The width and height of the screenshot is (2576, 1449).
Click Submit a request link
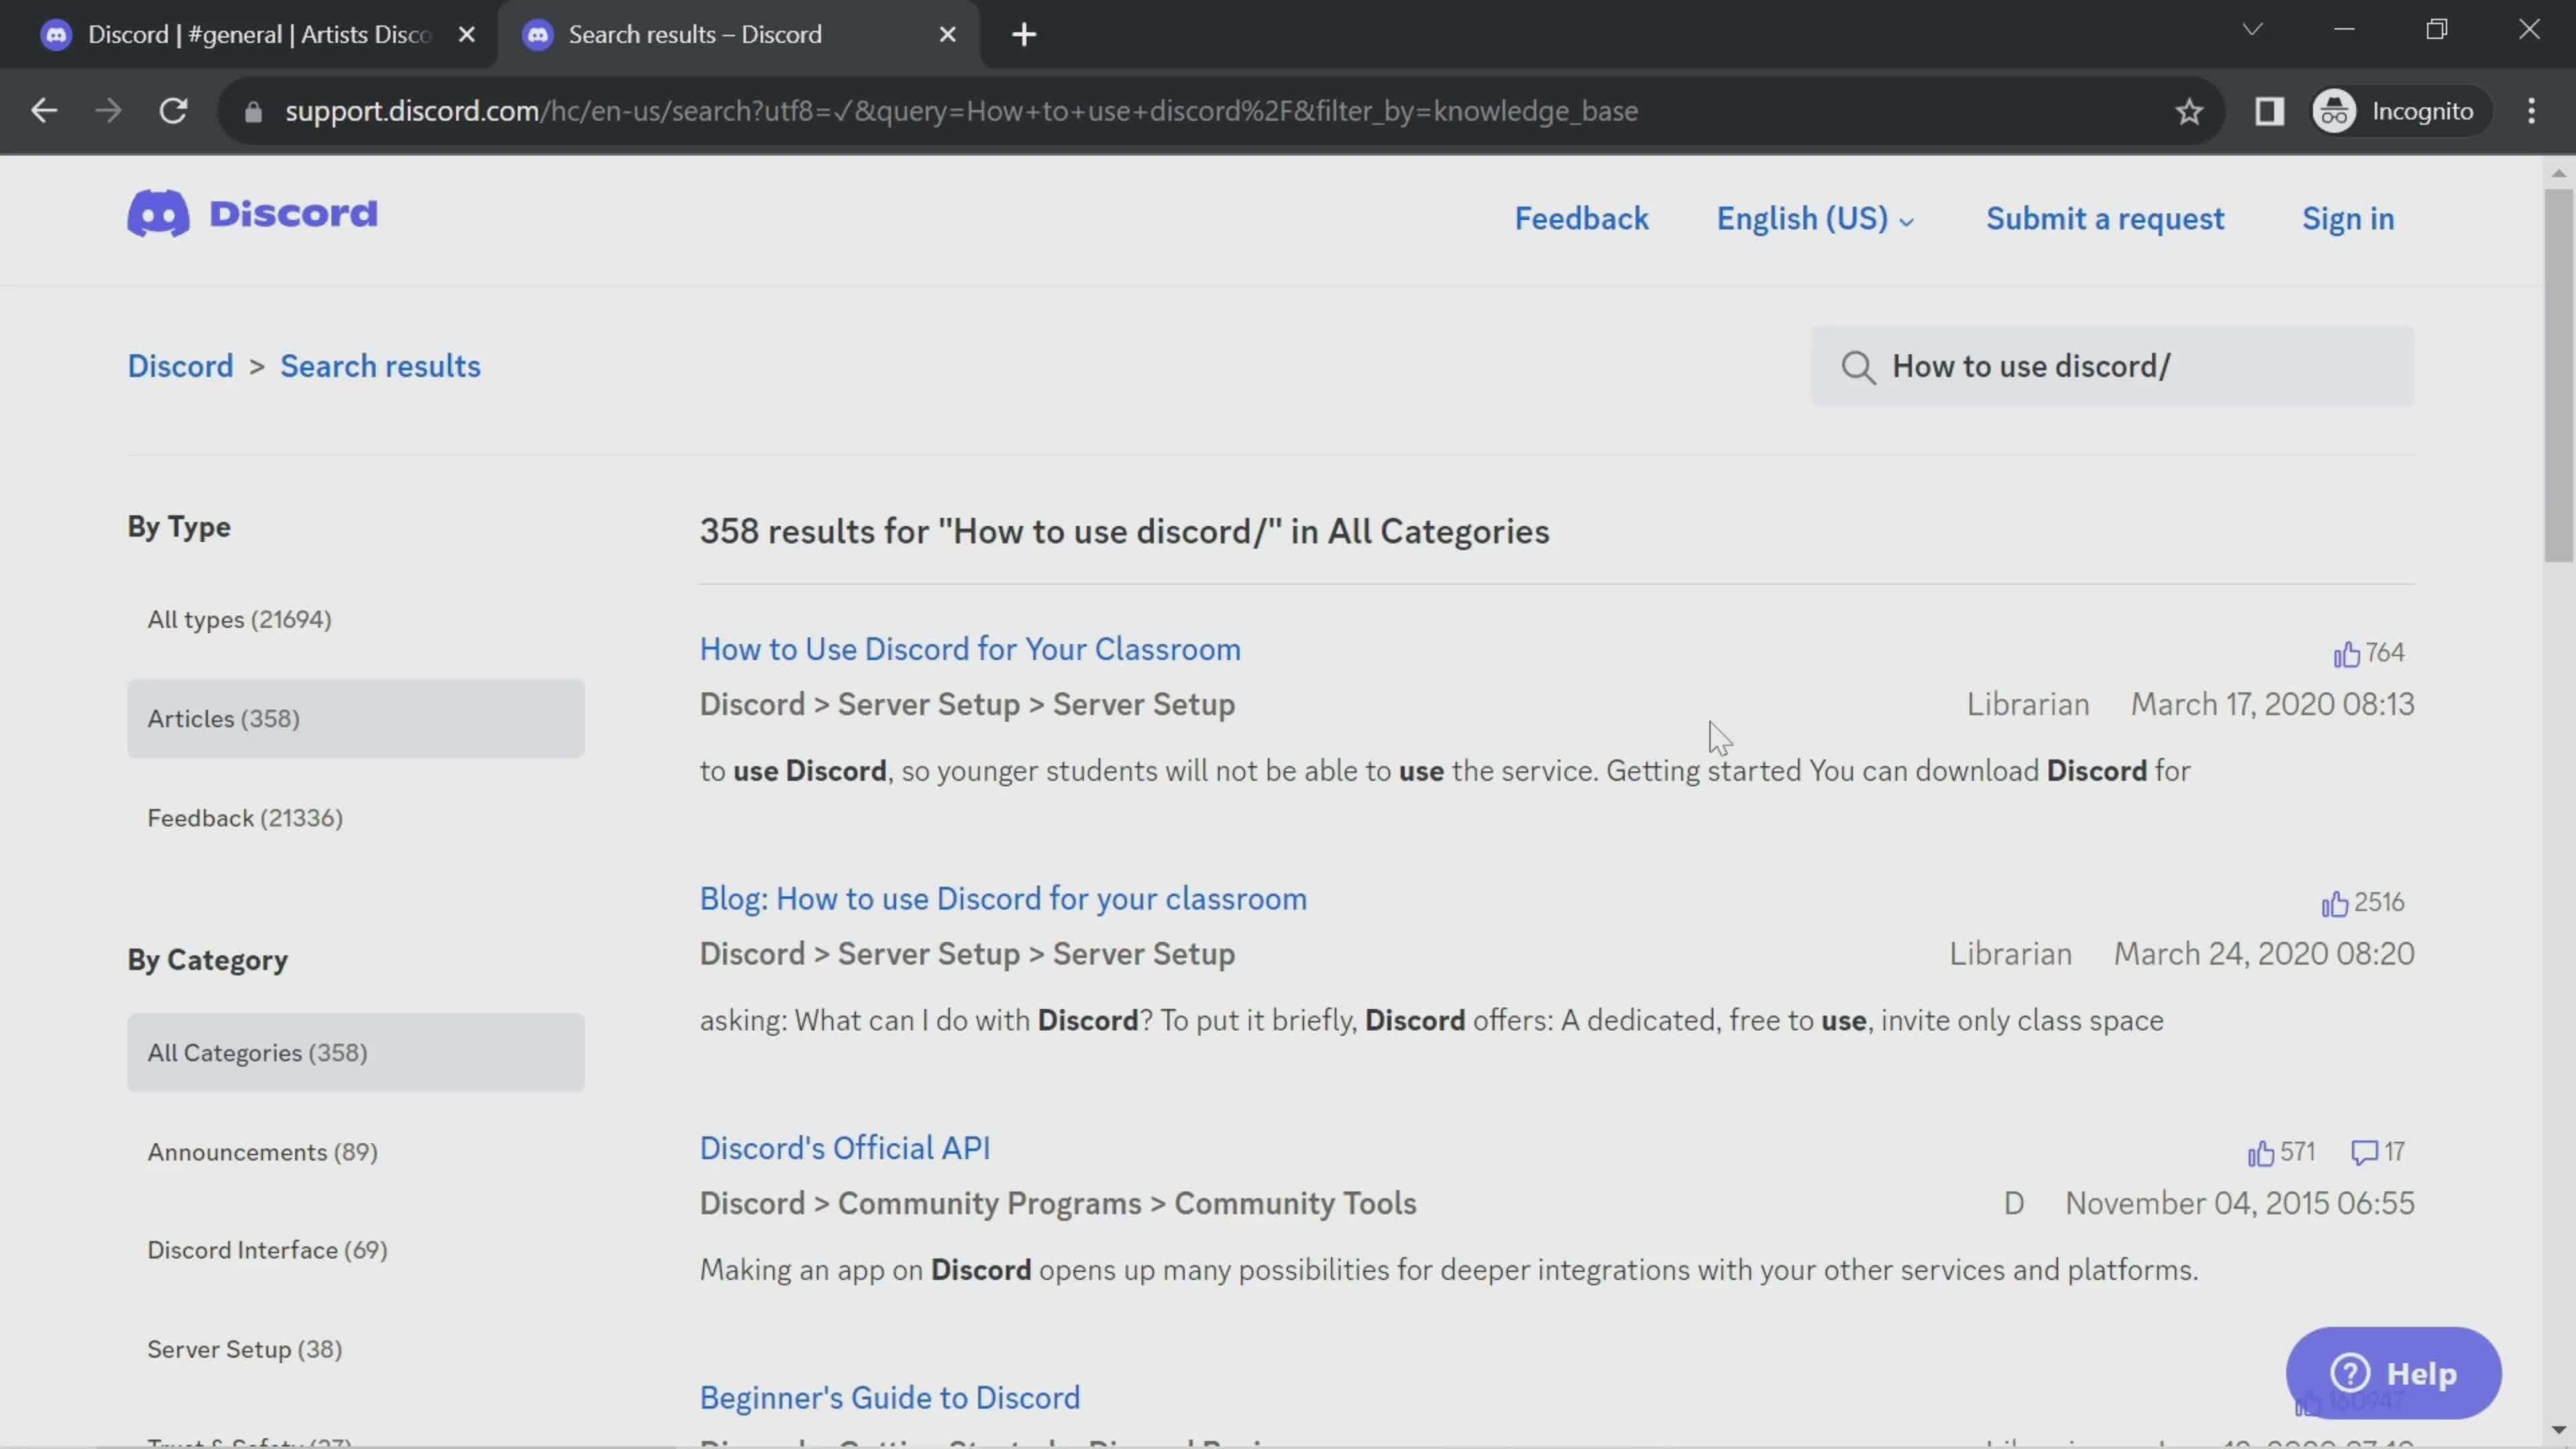[x=2105, y=219]
